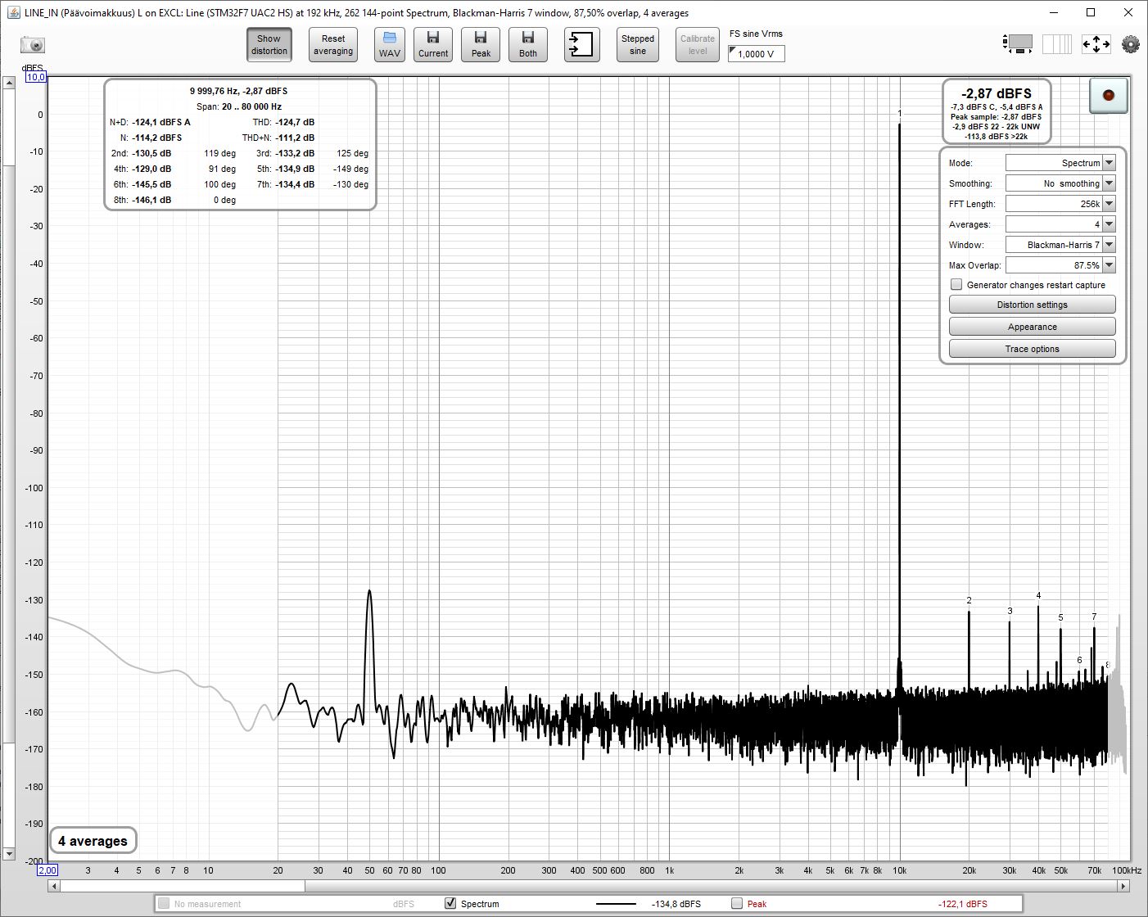The width and height of the screenshot is (1148, 917).
Task: Click the Spectrum -134,8 dBFS legend value
Action: coord(676,904)
